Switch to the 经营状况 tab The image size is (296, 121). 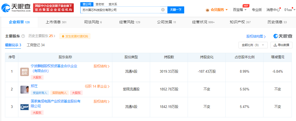point(204,22)
